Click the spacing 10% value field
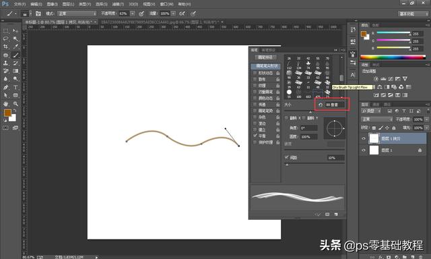Screen dimensions: 431x259 pyautogui.click(x=335, y=158)
